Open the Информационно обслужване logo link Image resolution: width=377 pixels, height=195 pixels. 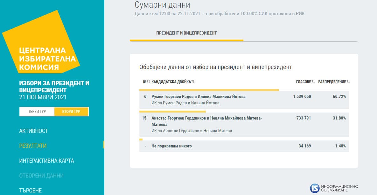pyautogui.click(x=334, y=187)
